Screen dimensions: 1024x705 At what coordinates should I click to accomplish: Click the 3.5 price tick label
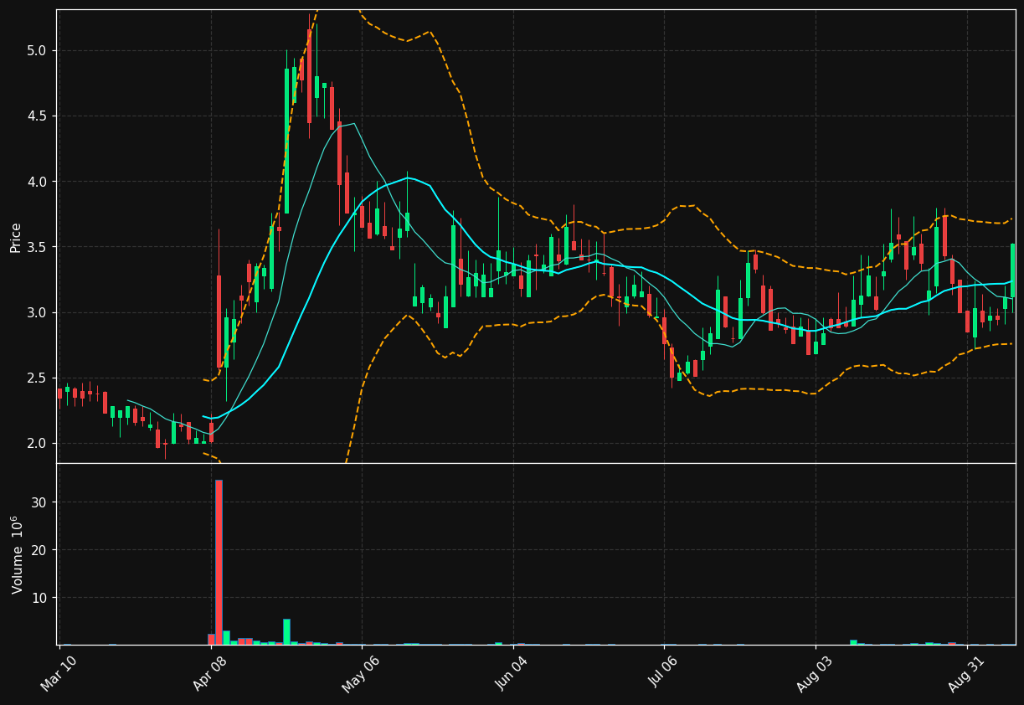pyautogui.click(x=38, y=247)
